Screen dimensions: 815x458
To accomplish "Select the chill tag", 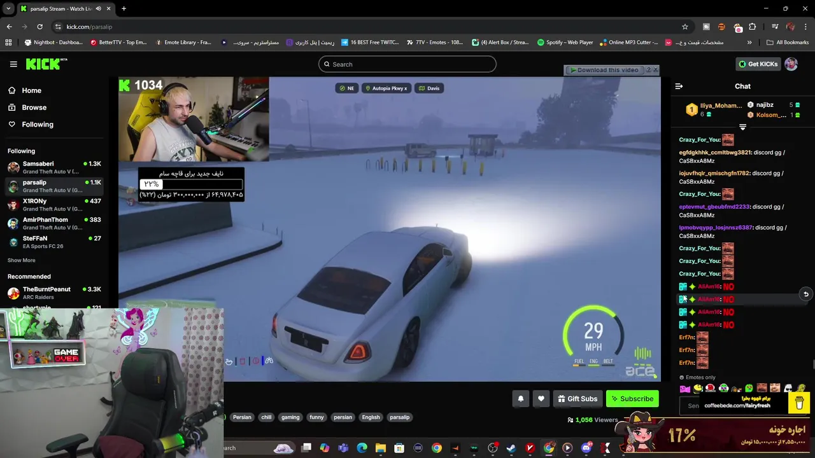I will [x=266, y=417].
